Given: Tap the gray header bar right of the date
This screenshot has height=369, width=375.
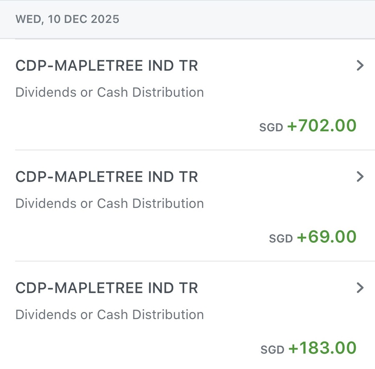Looking at the screenshot, I should click(250, 19).
